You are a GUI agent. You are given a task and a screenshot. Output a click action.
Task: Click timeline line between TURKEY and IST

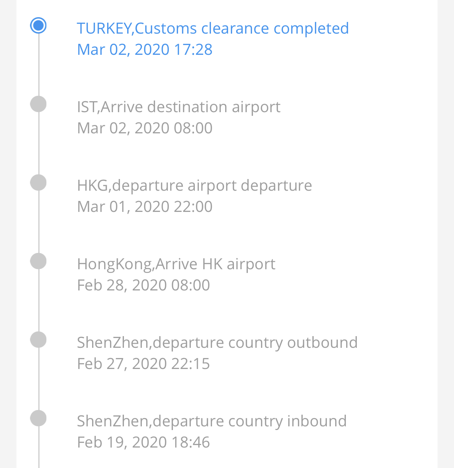pos(38,65)
